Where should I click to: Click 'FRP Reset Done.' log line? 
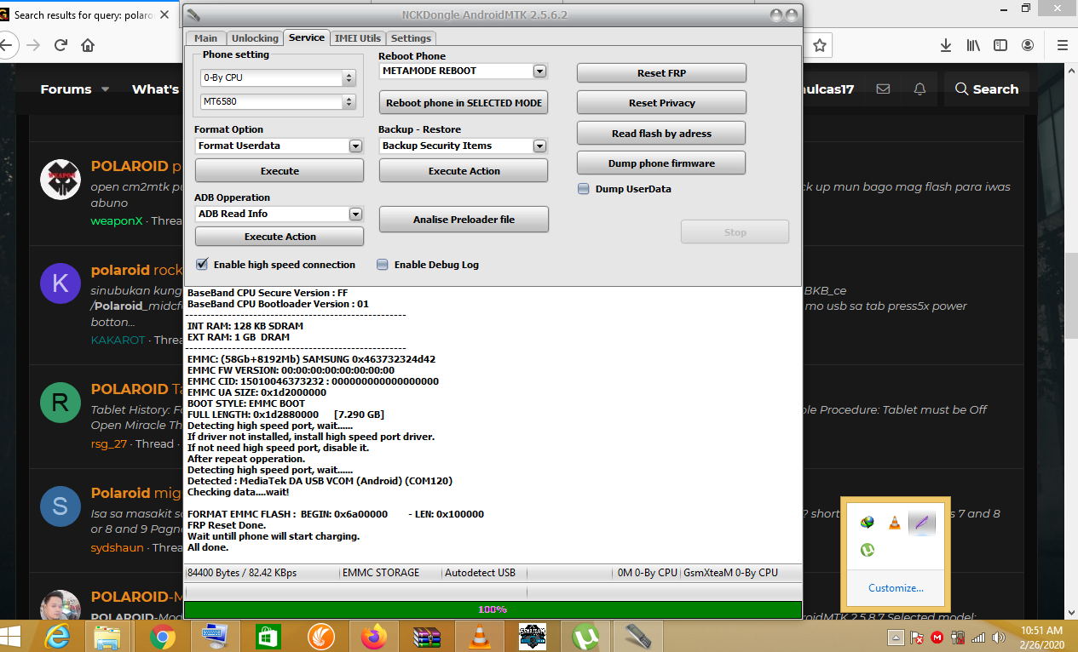click(x=226, y=525)
